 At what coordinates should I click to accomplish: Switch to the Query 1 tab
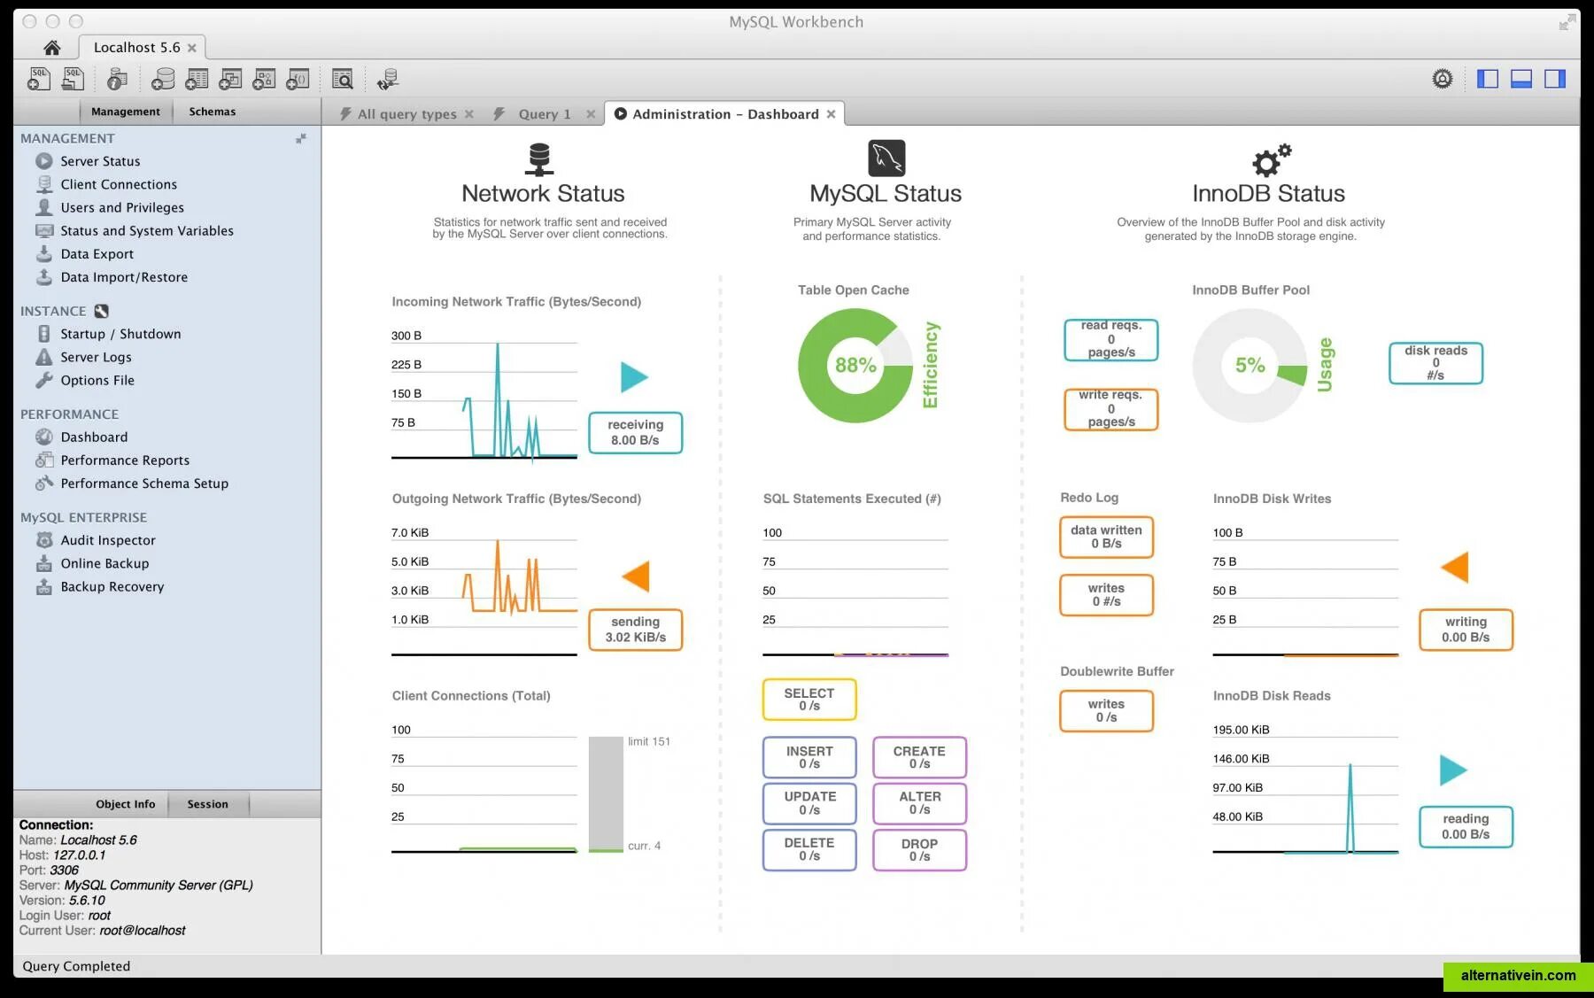point(544,114)
